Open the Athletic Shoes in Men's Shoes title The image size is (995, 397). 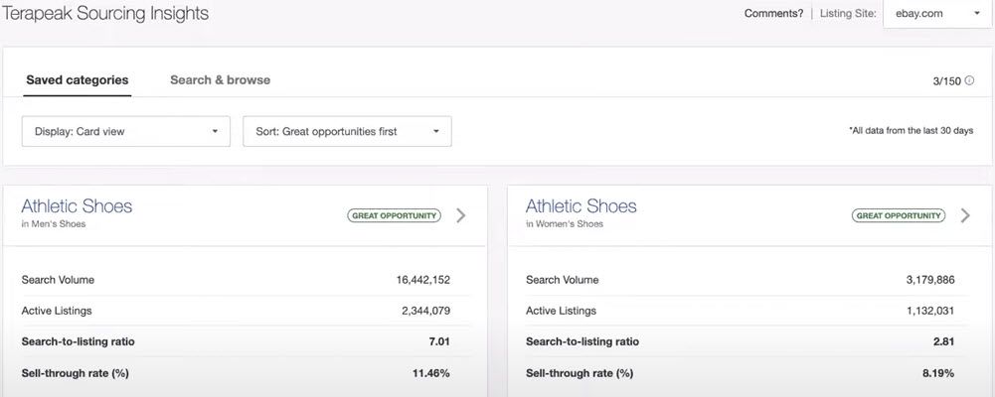(77, 206)
